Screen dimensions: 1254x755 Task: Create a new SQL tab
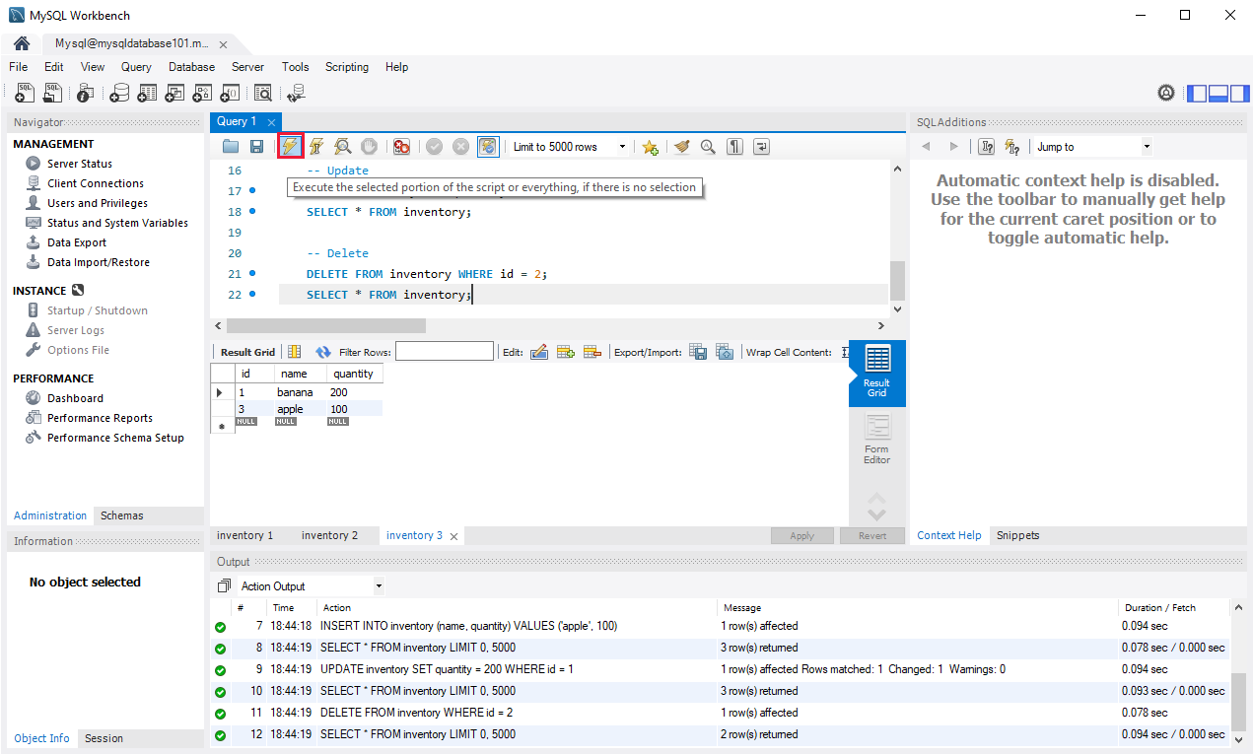pos(23,92)
